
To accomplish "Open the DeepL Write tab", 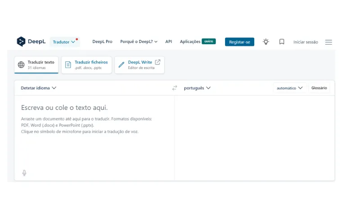I will [139, 65].
